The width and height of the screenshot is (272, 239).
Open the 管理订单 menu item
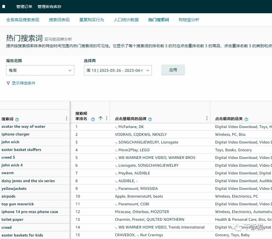[24, 7]
